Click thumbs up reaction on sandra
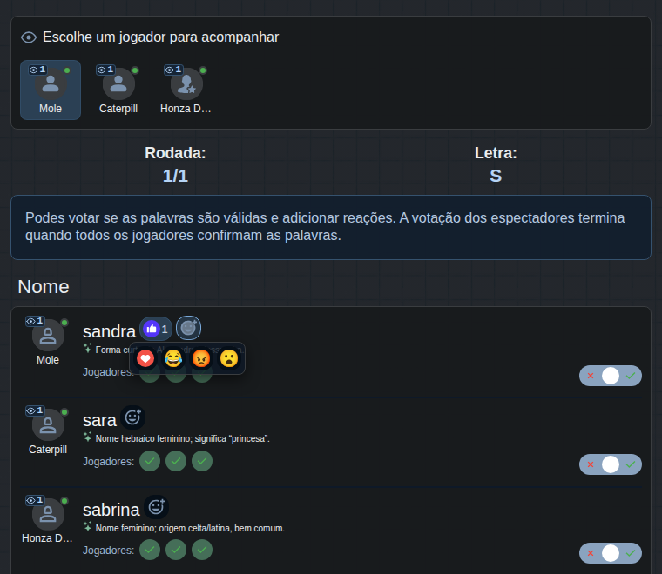The width and height of the screenshot is (662, 574). (x=156, y=329)
